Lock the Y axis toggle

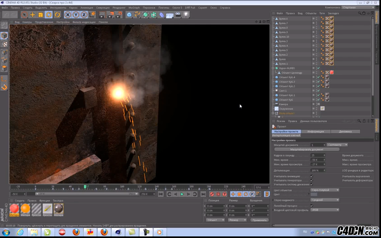pyautogui.click(x=76, y=15)
